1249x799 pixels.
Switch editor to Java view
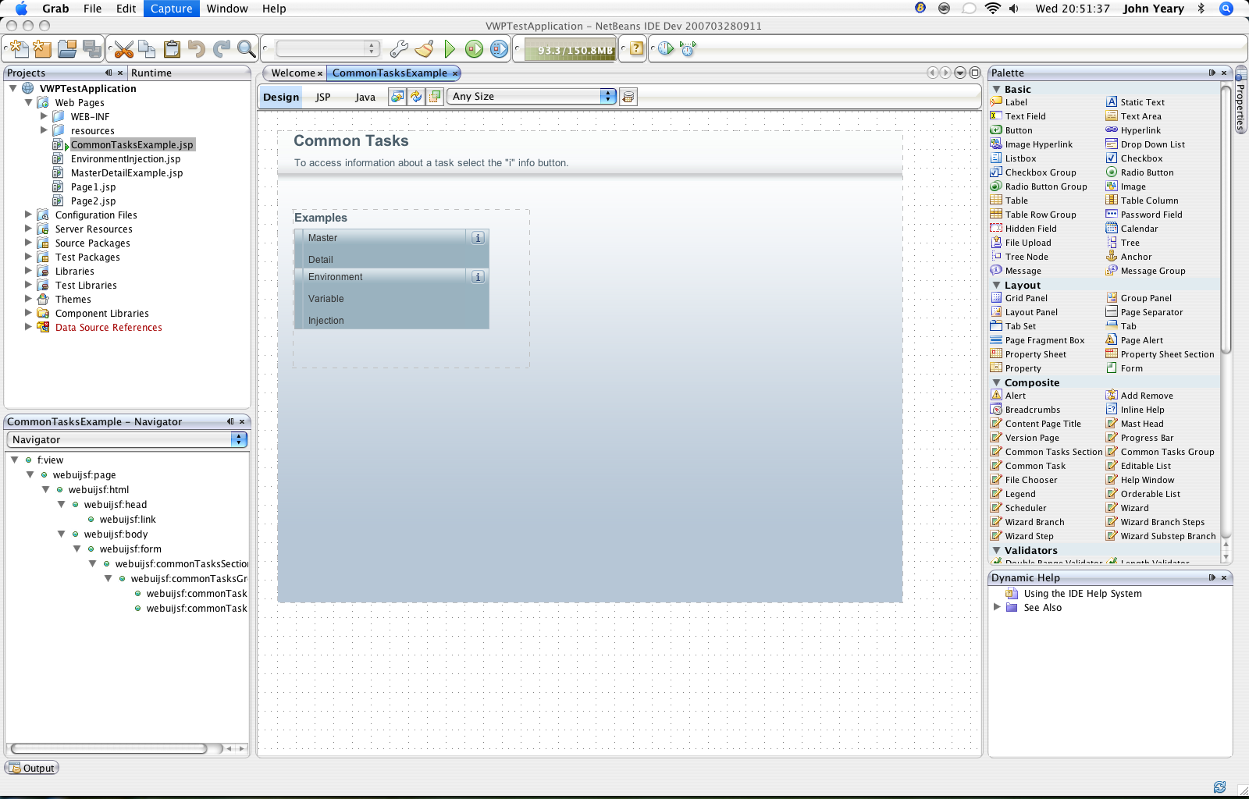point(365,97)
